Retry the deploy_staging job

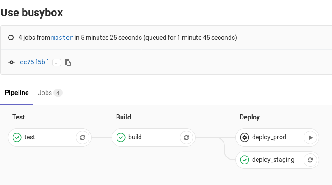point(310,160)
